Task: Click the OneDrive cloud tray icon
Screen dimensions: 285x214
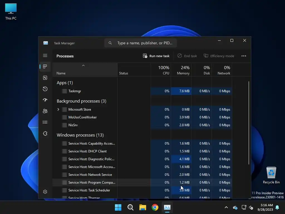Action: pyautogui.click(x=235, y=207)
